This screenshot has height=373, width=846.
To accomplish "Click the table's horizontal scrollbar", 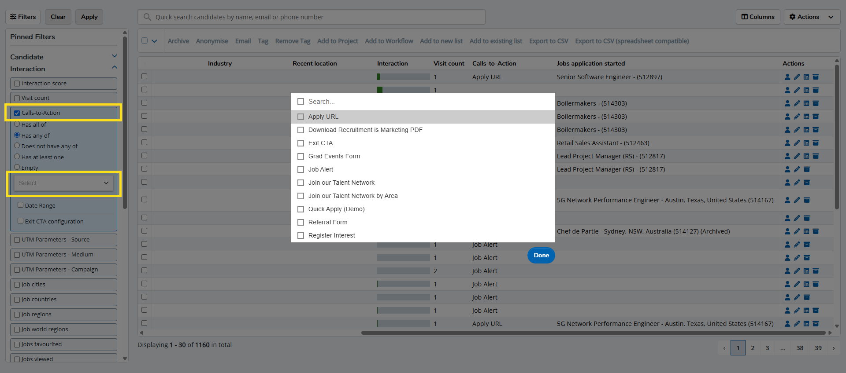I will [594, 333].
